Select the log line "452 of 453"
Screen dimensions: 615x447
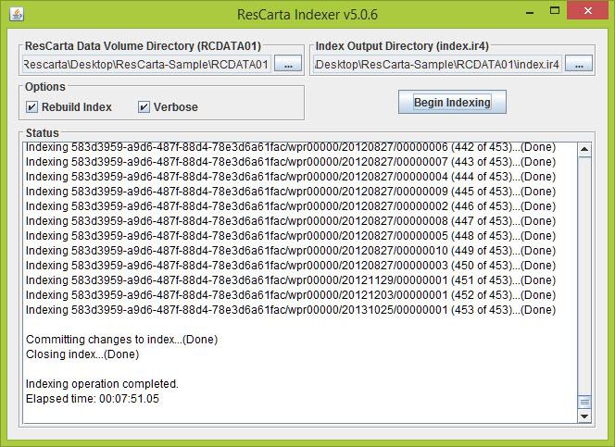pyautogui.click(x=291, y=295)
